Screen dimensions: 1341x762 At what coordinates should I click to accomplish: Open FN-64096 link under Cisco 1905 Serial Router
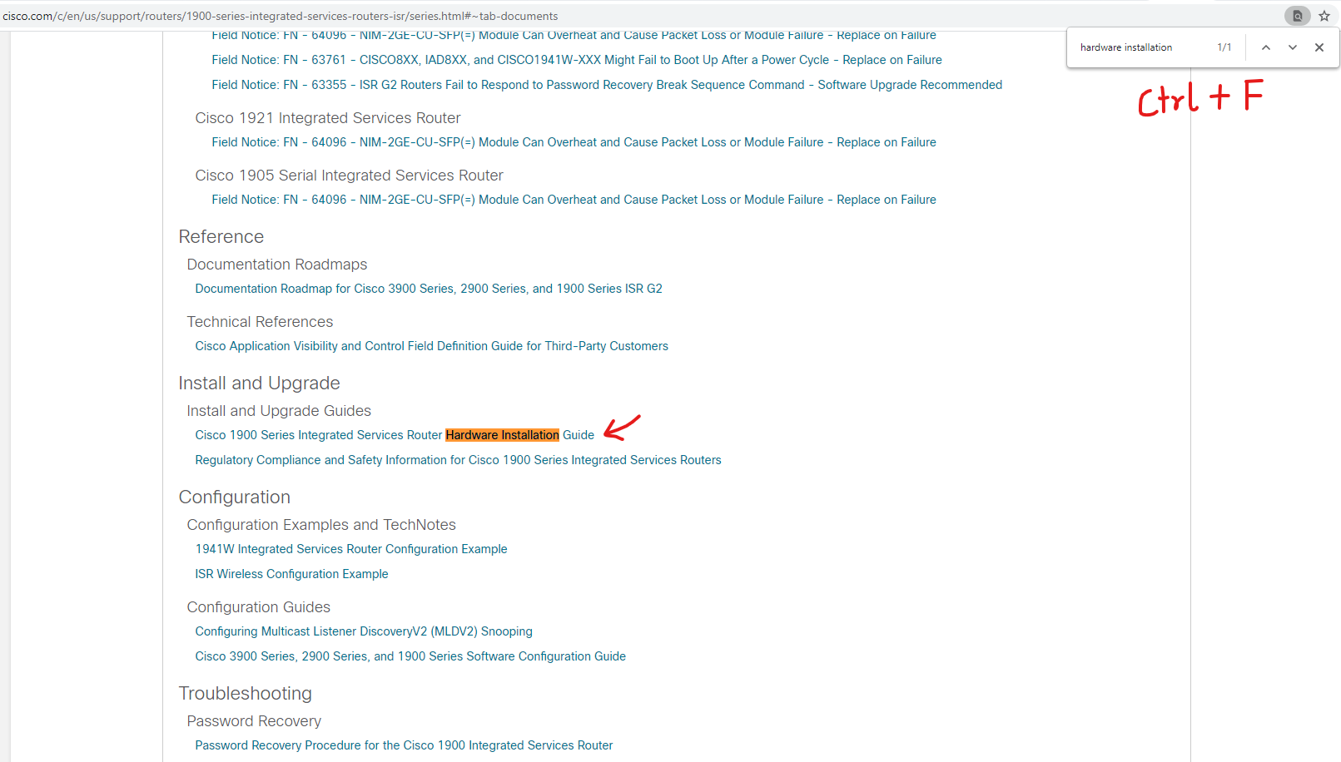[574, 200]
